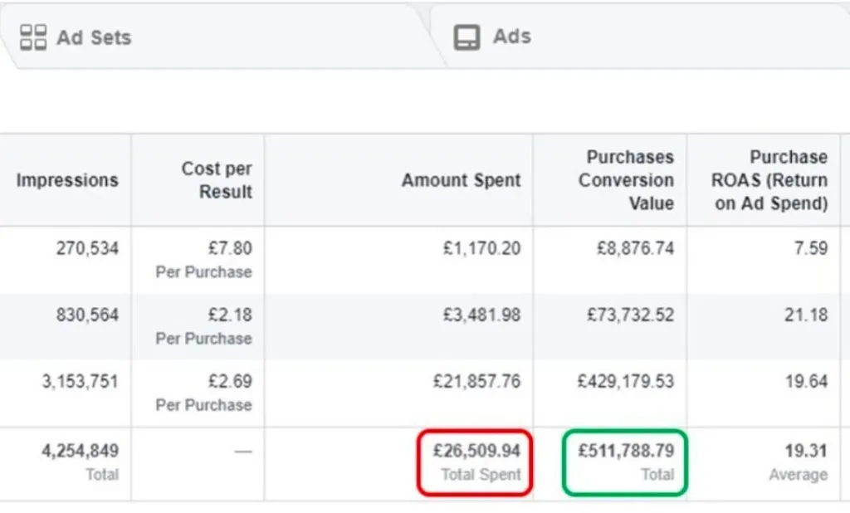
Task: Click the £7.80 cost per result cell
Action: pyautogui.click(x=230, y=248)
